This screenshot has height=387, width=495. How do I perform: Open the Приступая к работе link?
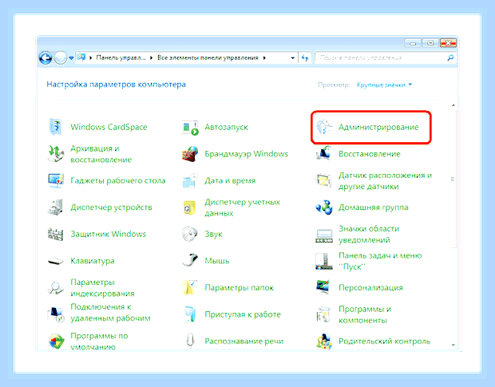(x=243, y=314)
